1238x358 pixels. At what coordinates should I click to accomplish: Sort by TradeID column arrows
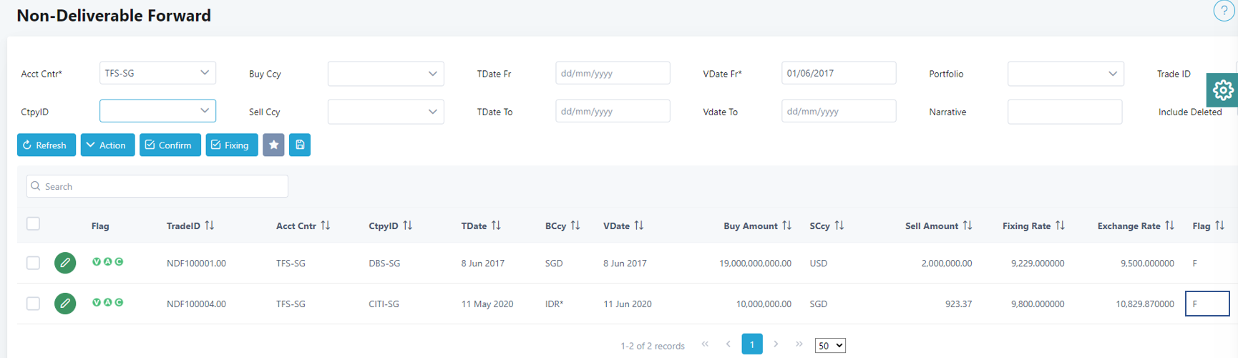[210, 226]
